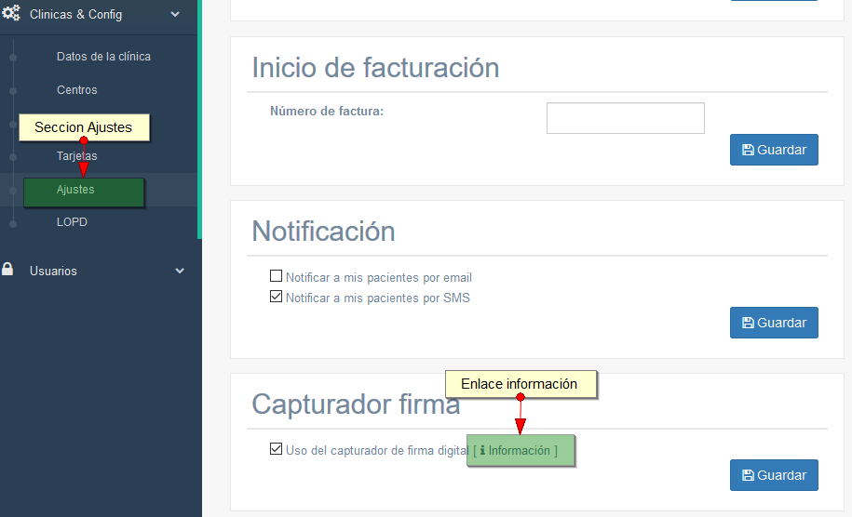Click the gears icon beside Clinicas & Config
852x517 pixels.
coord(11,14)
